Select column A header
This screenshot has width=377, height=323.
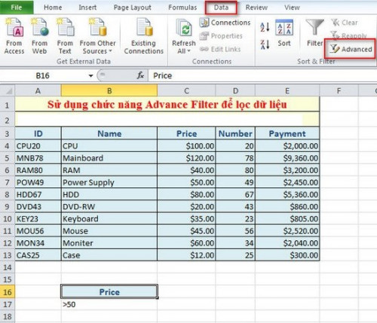[38, 90]
